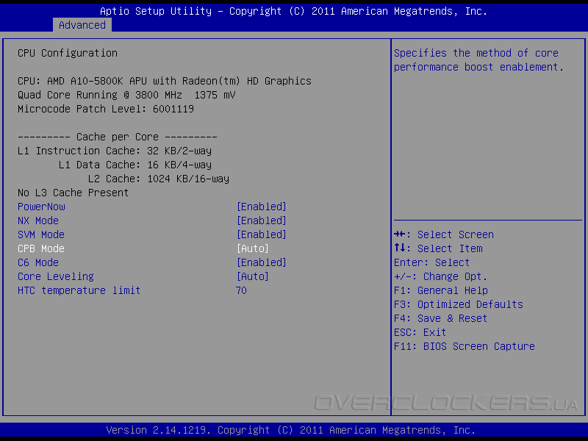
Task: Click the No L3 Cache Present line
Action: 73,193
